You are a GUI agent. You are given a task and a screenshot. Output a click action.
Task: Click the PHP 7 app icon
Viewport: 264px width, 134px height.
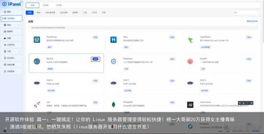pos(114,83)
